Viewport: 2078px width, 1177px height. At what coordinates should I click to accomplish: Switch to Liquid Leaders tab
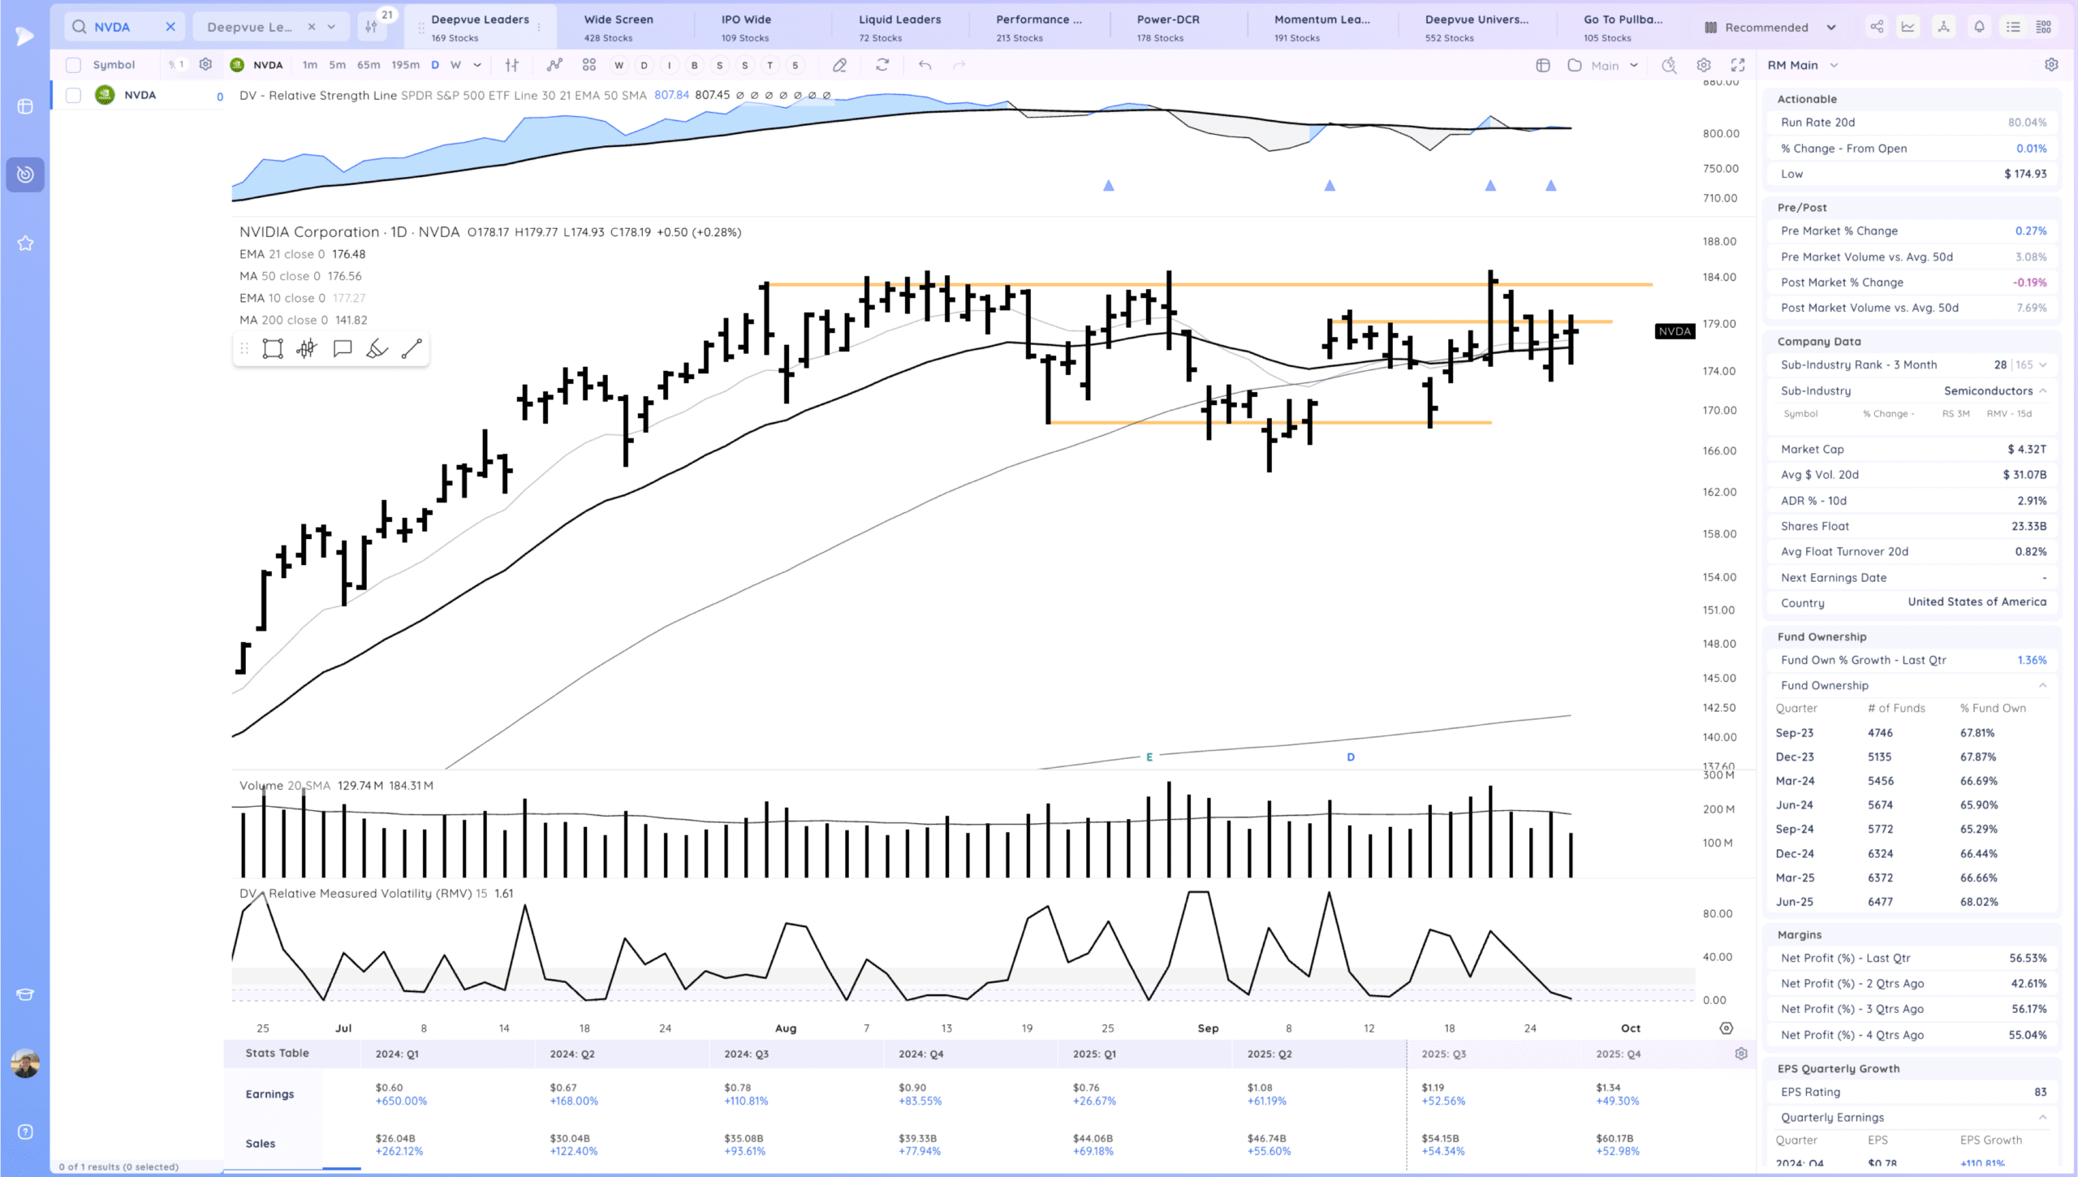(899, 27)
